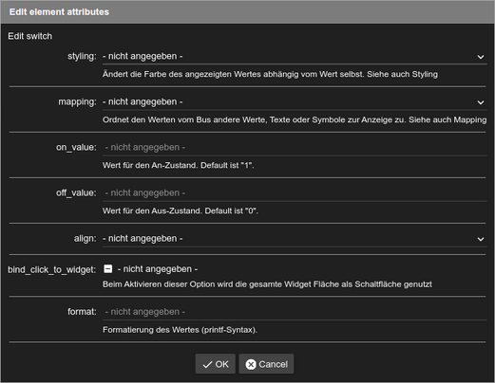This screenshot has height=383, width=495.
Task: Open the styling dropdown
Action: point(295,56)
